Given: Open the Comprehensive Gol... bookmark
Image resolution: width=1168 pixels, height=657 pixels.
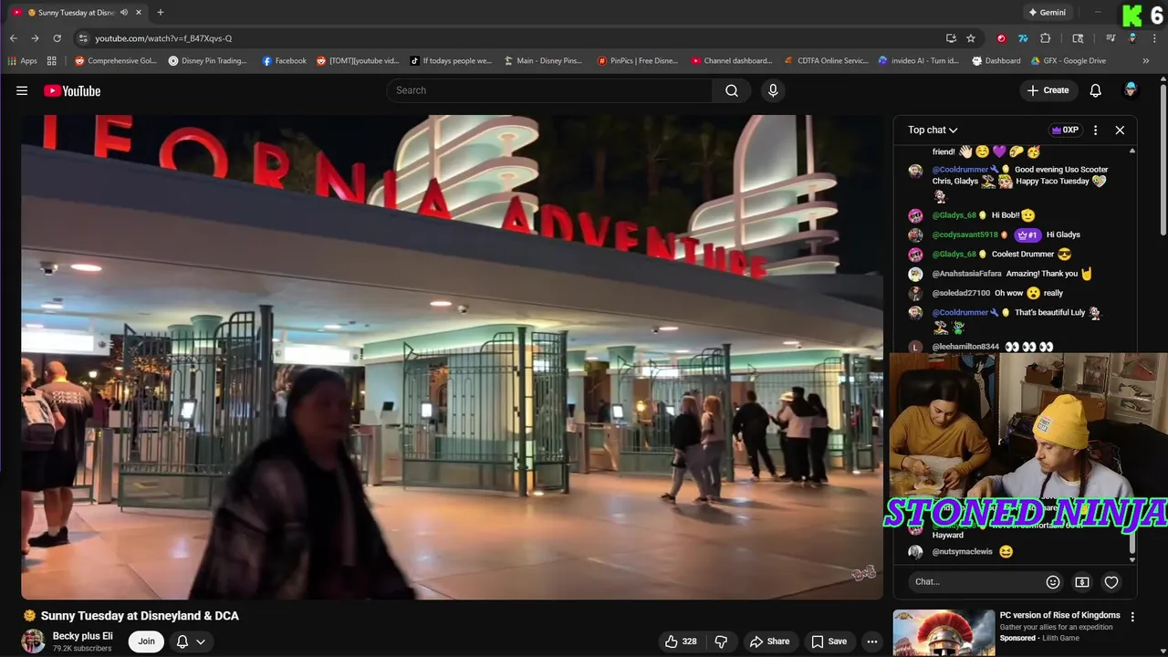Looking at the screenshot, I should 116,61.
